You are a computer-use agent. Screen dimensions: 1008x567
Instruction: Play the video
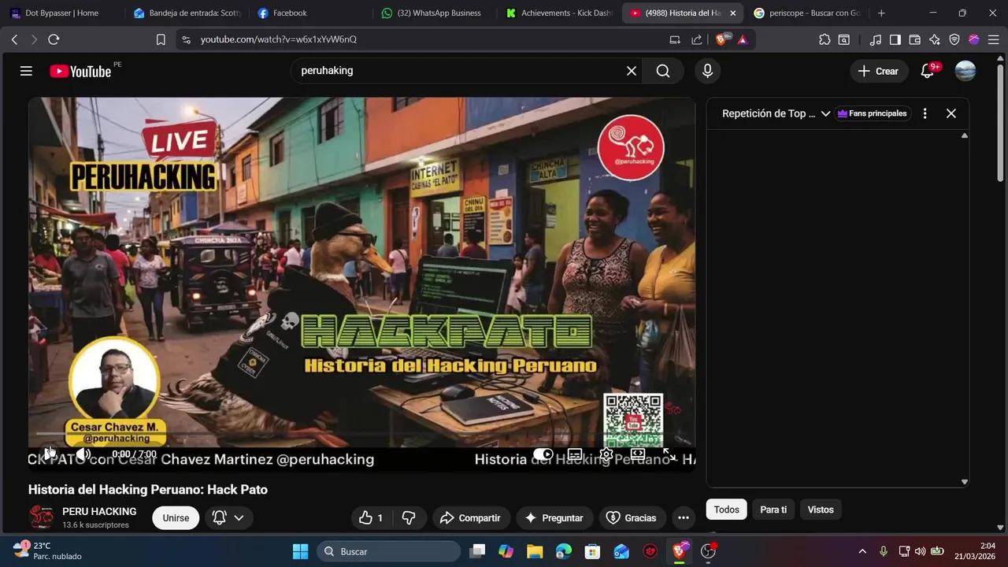tap(50, 454)
